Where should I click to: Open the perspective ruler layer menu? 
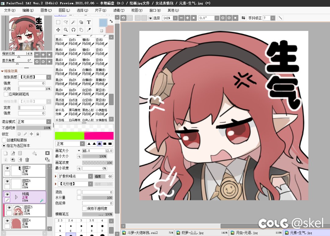(x=34, y=153)
